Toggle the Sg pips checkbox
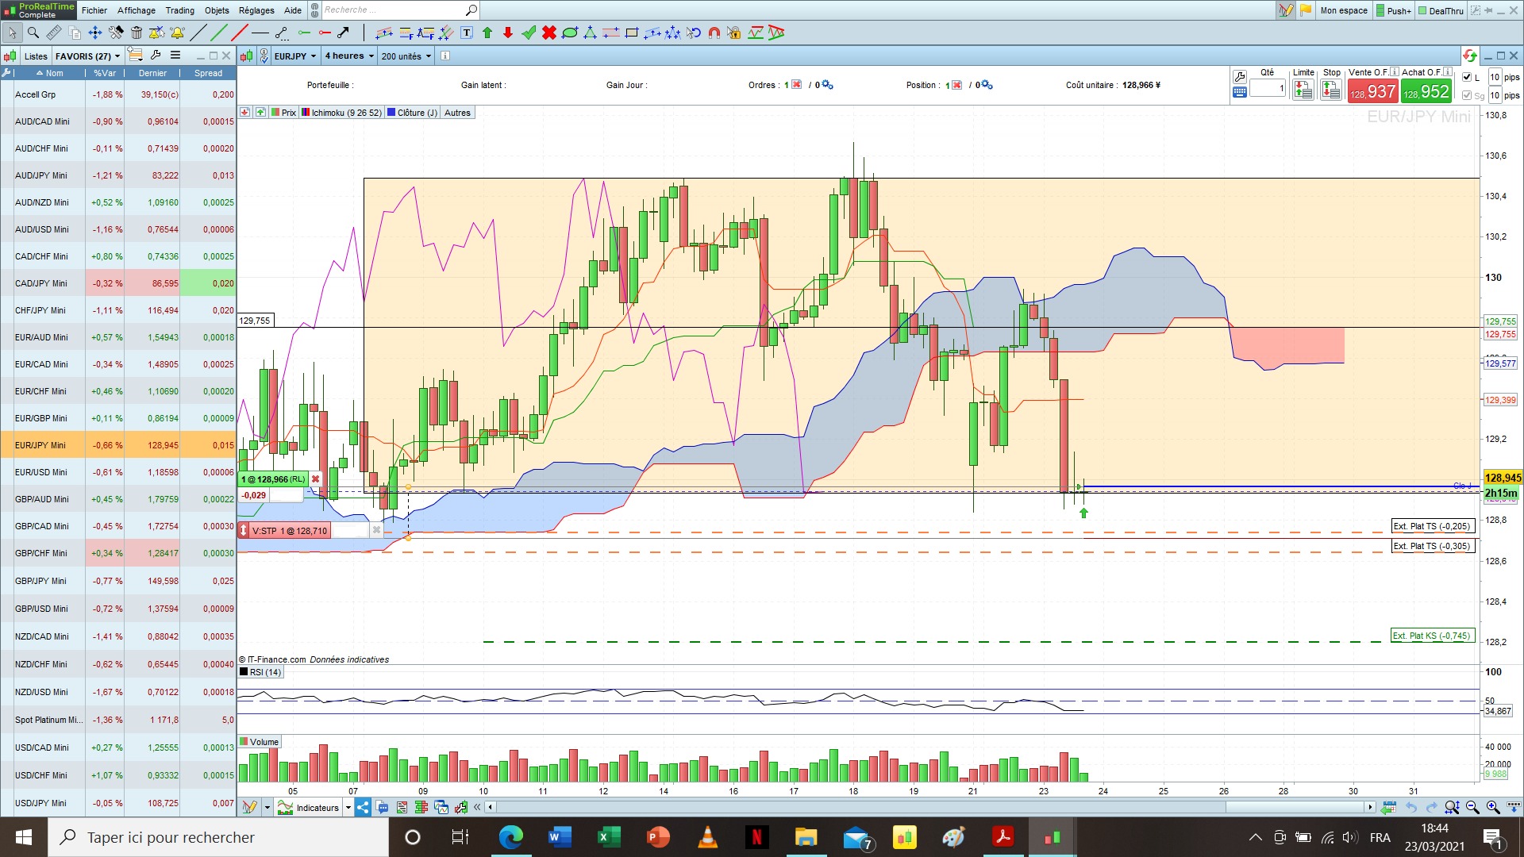 pos(1467,95)
